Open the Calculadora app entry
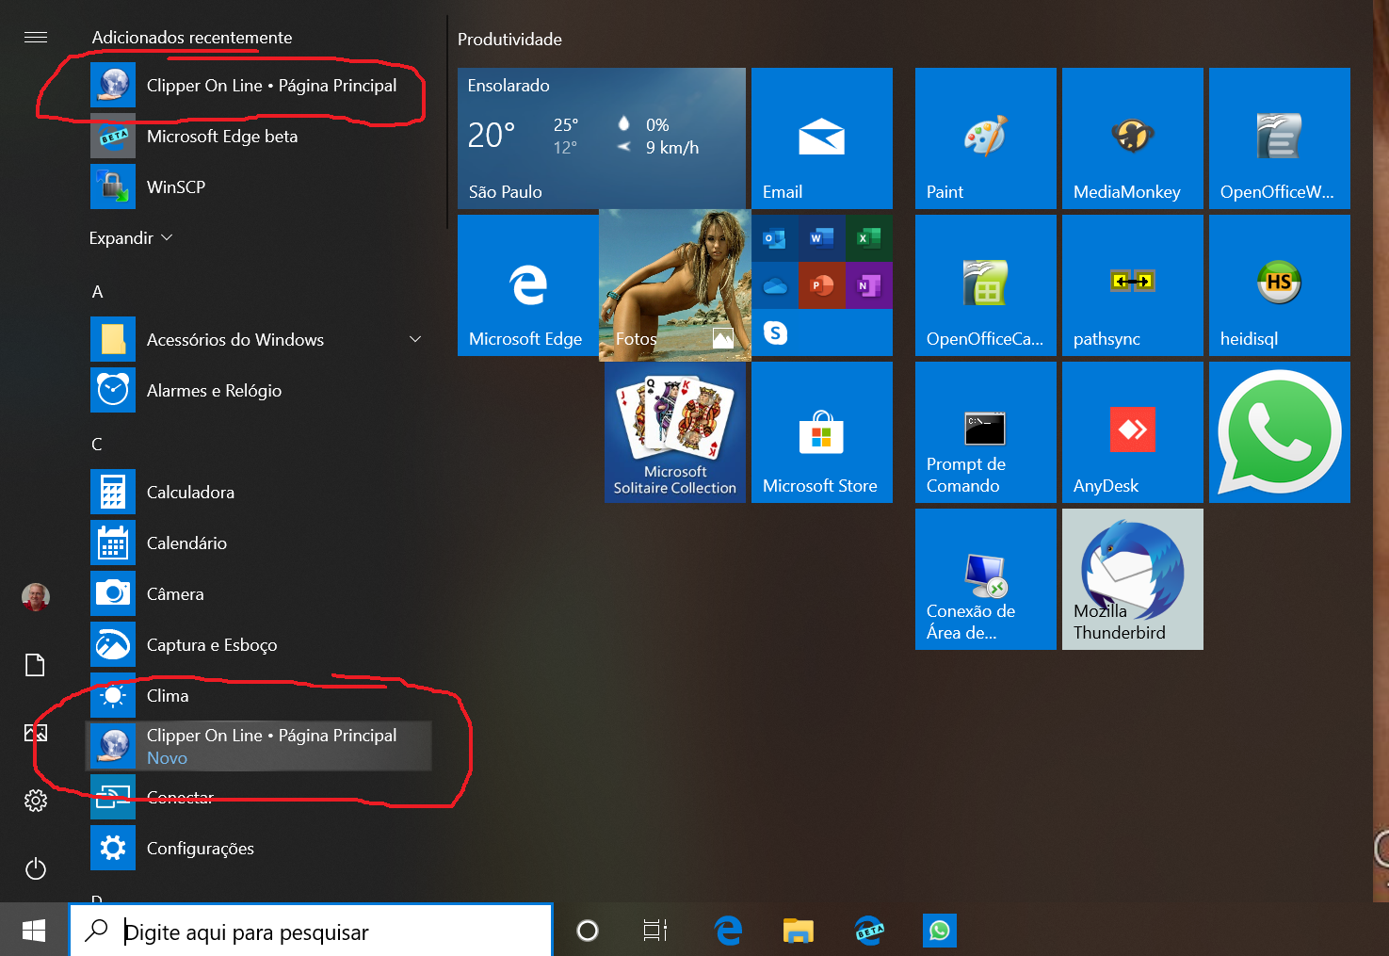Image resolution: width=1389 pixels, height=956 pixels. click(x=190, y=493)
